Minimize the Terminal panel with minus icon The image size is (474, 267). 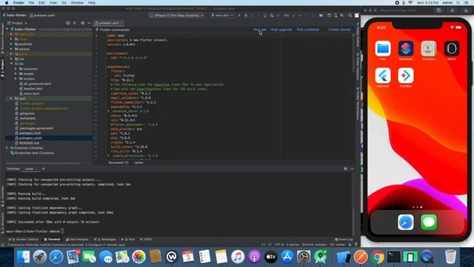pos(353,168)
